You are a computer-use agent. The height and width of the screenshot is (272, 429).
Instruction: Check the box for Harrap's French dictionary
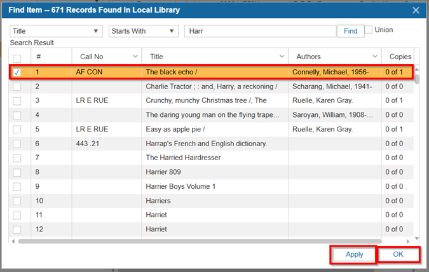tap(17, 144)
